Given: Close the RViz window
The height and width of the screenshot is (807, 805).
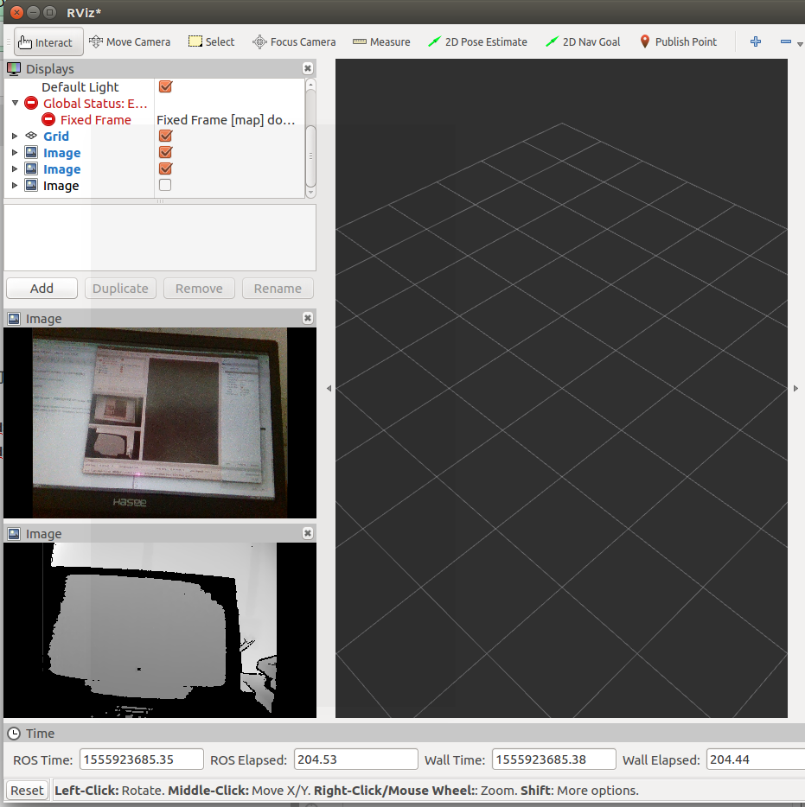Looking at the screenshot, I should click(16, 12).
